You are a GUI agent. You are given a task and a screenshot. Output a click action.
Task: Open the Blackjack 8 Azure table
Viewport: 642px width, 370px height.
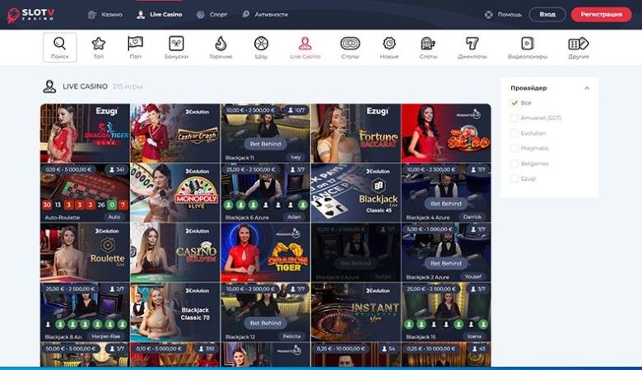pos(85,312)
